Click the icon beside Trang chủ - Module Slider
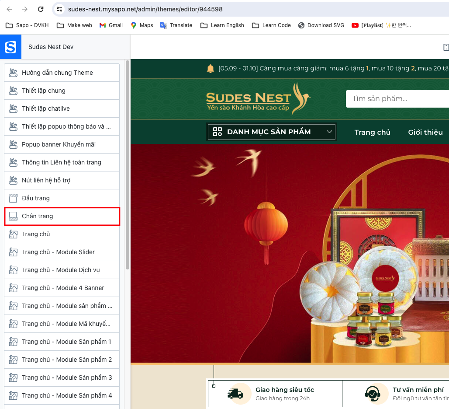The image size is (449, 409). point(13,252)
